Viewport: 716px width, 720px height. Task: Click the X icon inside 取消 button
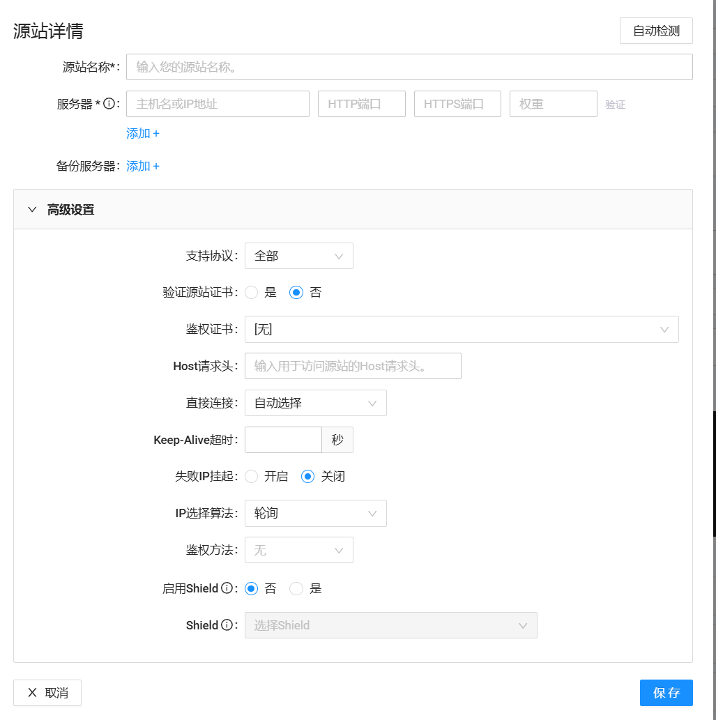click(32, 692)
